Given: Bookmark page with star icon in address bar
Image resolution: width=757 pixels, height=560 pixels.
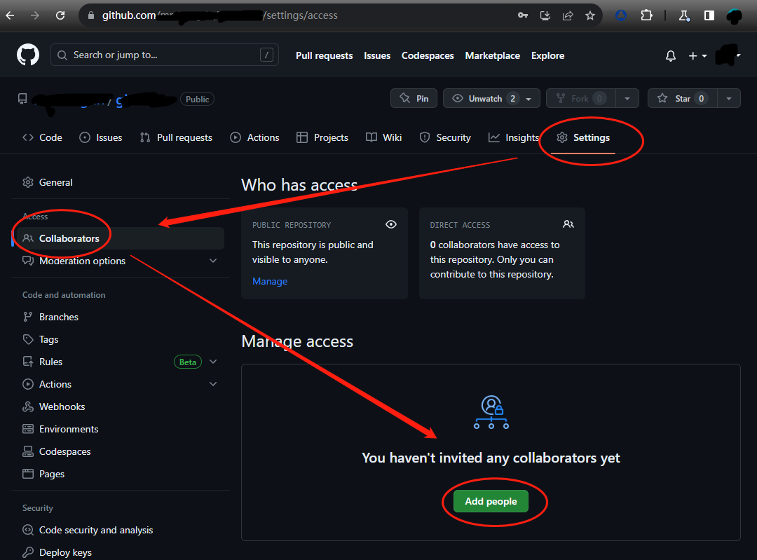Looking at the screenshot, I should tap(590, 16).
